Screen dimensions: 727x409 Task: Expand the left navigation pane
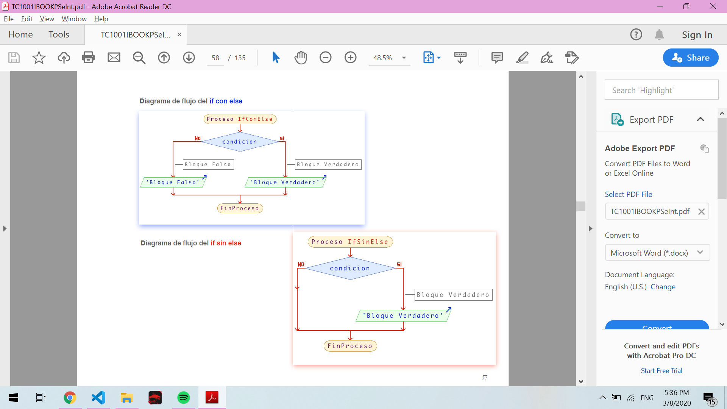(5, 229)
